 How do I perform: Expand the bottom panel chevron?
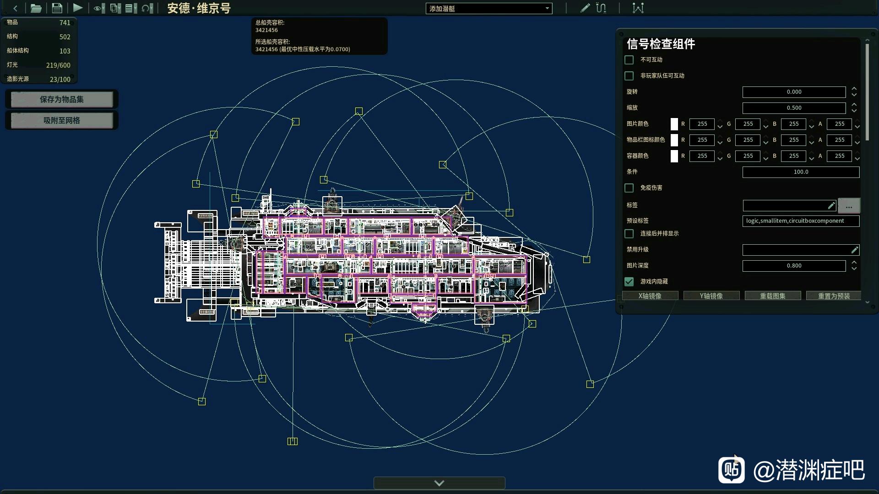(439, 483)
